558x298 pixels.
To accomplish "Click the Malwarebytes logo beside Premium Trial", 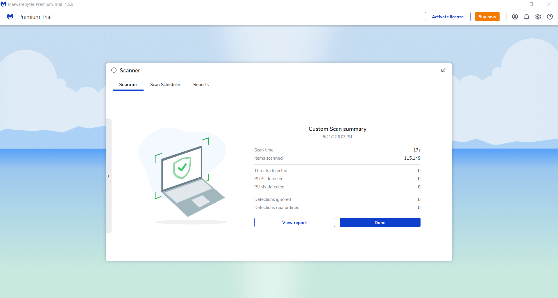I will tap(10, 17).
